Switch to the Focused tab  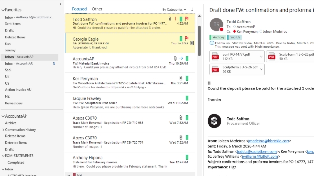[x=79, y=9]
